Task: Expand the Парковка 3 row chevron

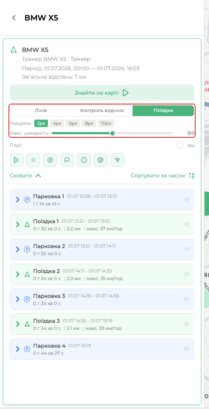Action: [18, 299]
